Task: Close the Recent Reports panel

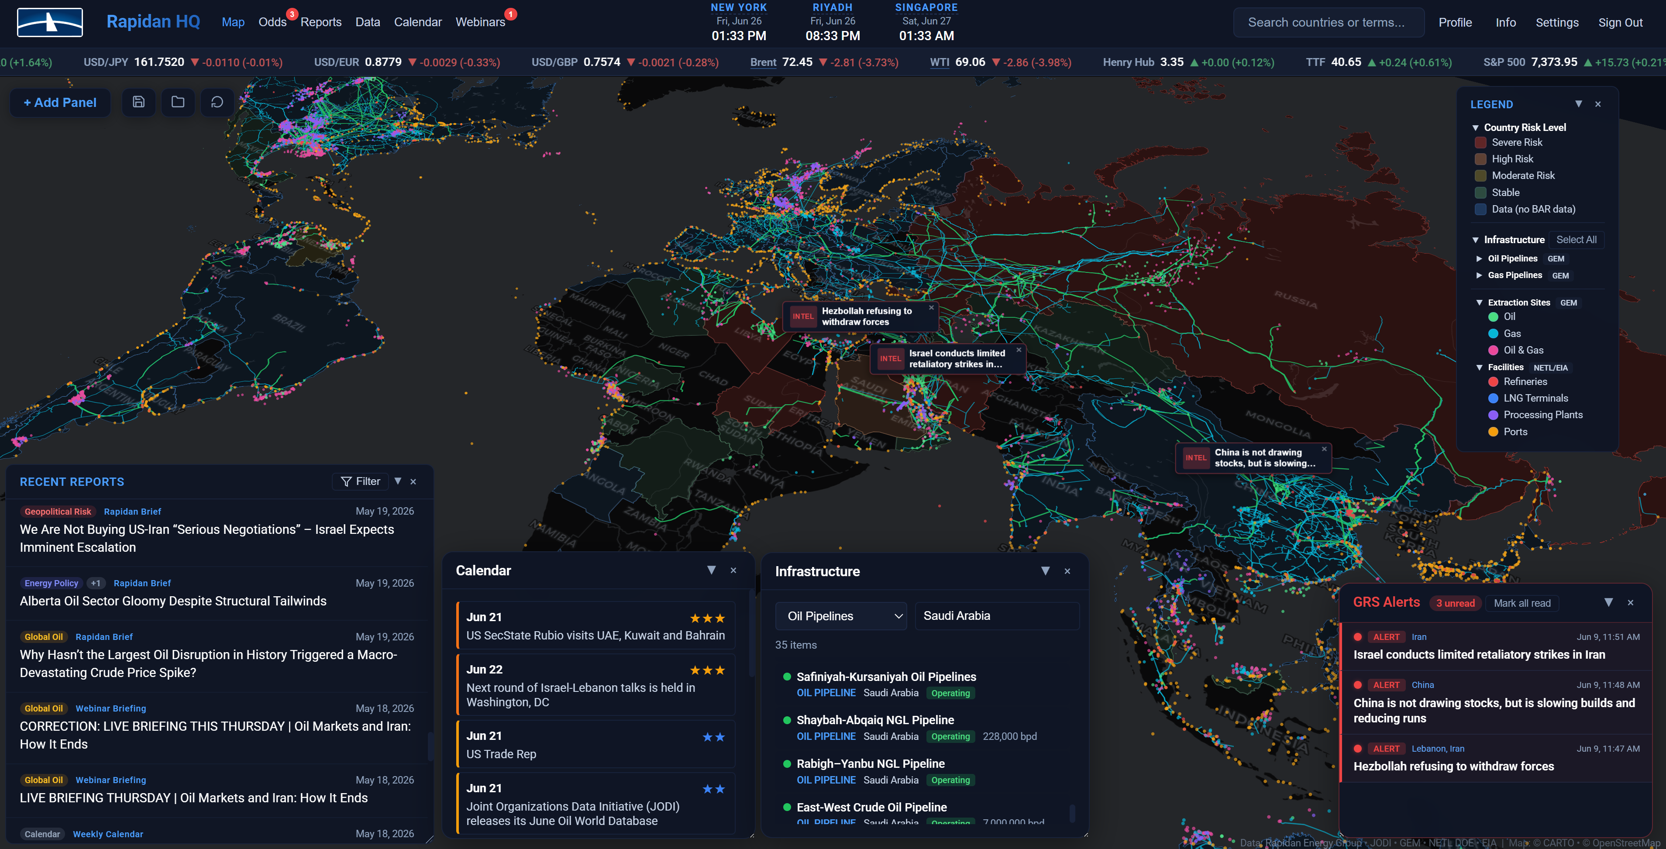Action: tap(413, 482)
